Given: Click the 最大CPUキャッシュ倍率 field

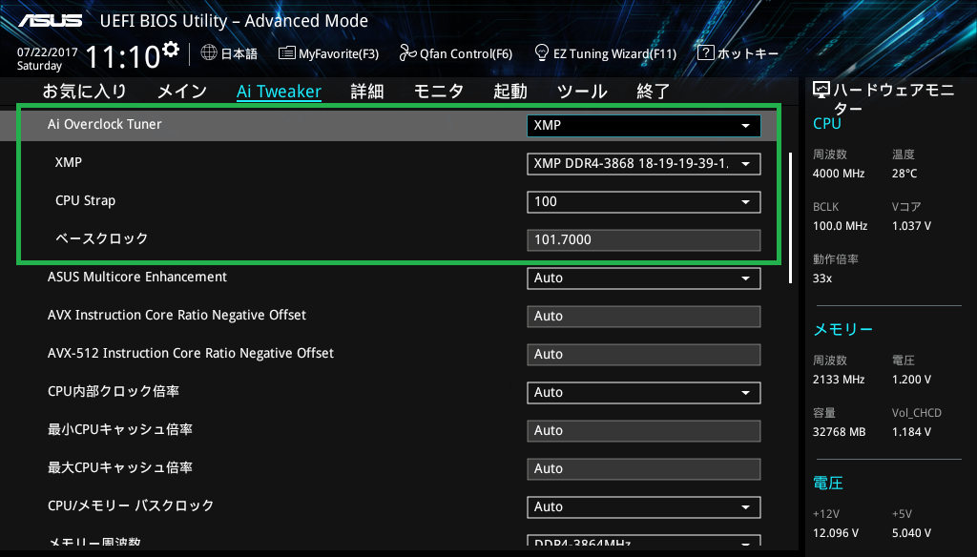Looking at the screenshot, I should pyautogui.click(x=644, y=468).
